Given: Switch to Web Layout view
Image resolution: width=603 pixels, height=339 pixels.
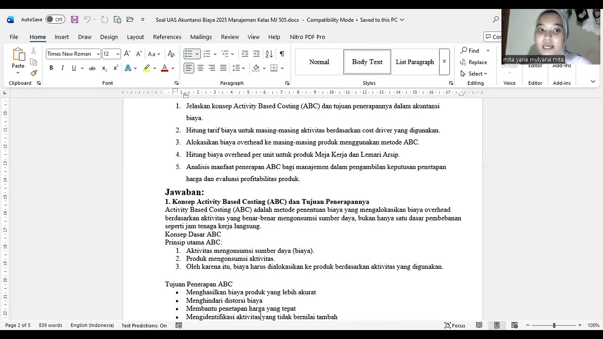Looking at the screenshot, I should 514,325.
